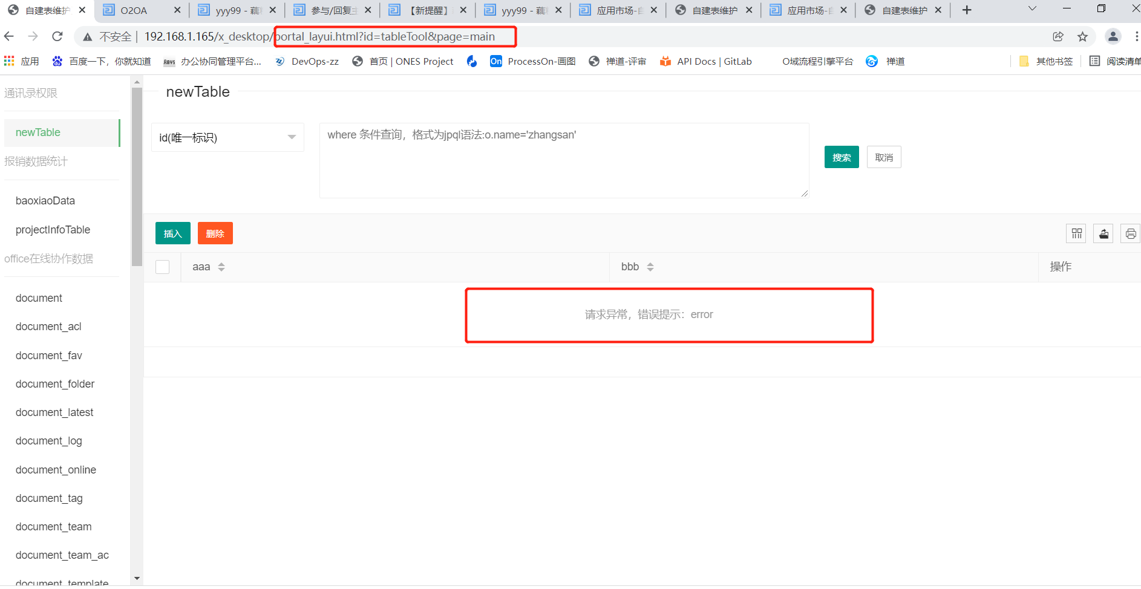
Task: Open the O域流程引擎平台 bookmark
Action: (x=817, y=61)
